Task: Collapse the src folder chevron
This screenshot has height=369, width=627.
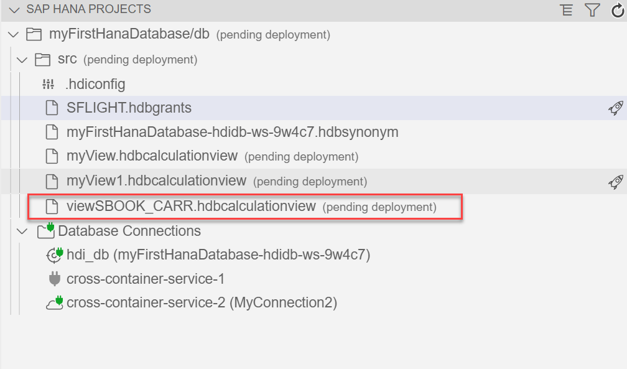Action: [x=22, y=60]
